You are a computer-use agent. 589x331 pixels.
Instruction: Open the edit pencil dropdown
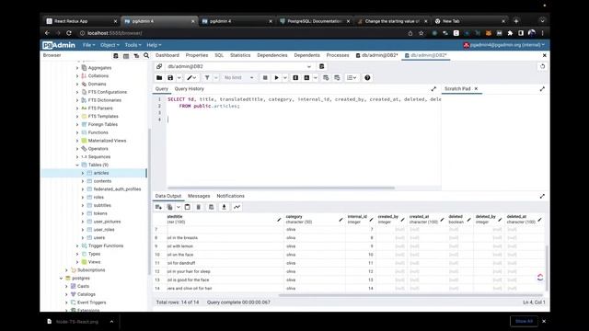pos(191,77)
